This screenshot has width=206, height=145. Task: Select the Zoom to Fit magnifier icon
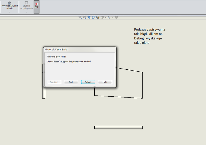(x=80, y=17)
